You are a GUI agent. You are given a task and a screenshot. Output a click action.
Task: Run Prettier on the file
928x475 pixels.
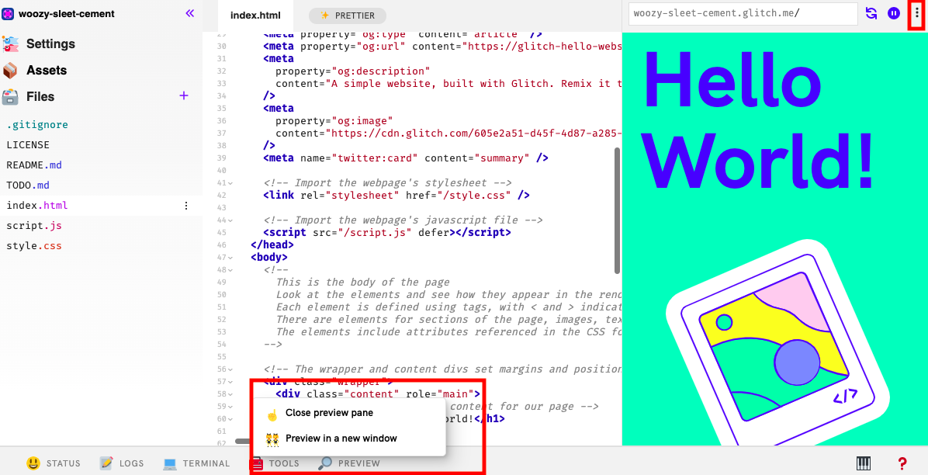[347, 15]
